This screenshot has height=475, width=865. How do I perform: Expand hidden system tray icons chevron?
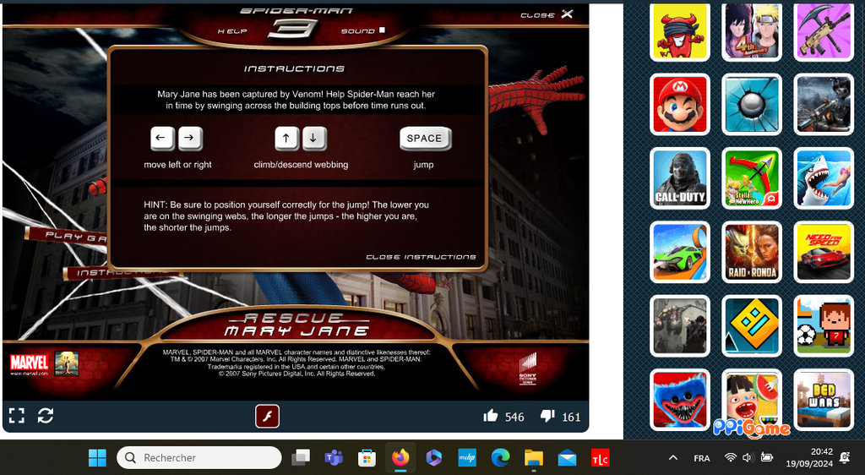[x=673, y=457]
